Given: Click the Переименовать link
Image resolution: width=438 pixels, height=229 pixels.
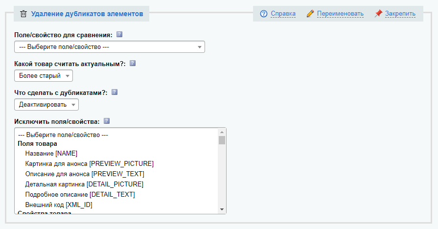Looking at the screenshot, I should (x=340, y=14).
